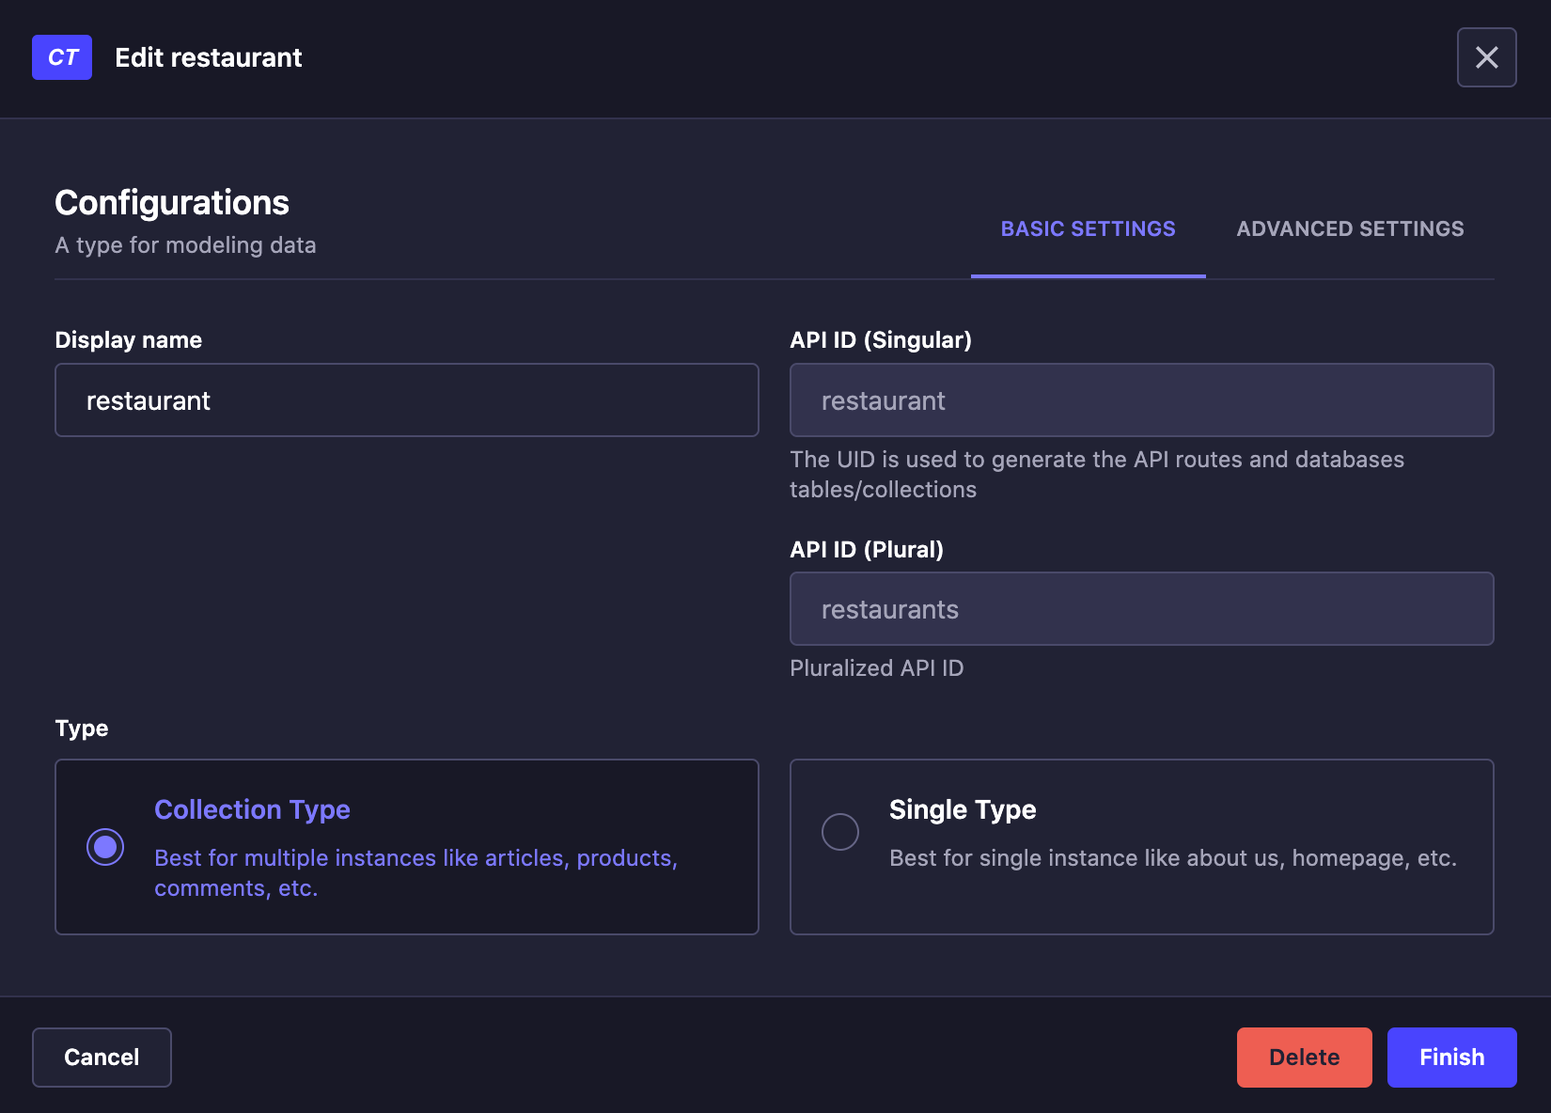1551x1113 pixels.
Task: Click the Delete button
Action: pyautogui.click(x=1304, y=1057)
